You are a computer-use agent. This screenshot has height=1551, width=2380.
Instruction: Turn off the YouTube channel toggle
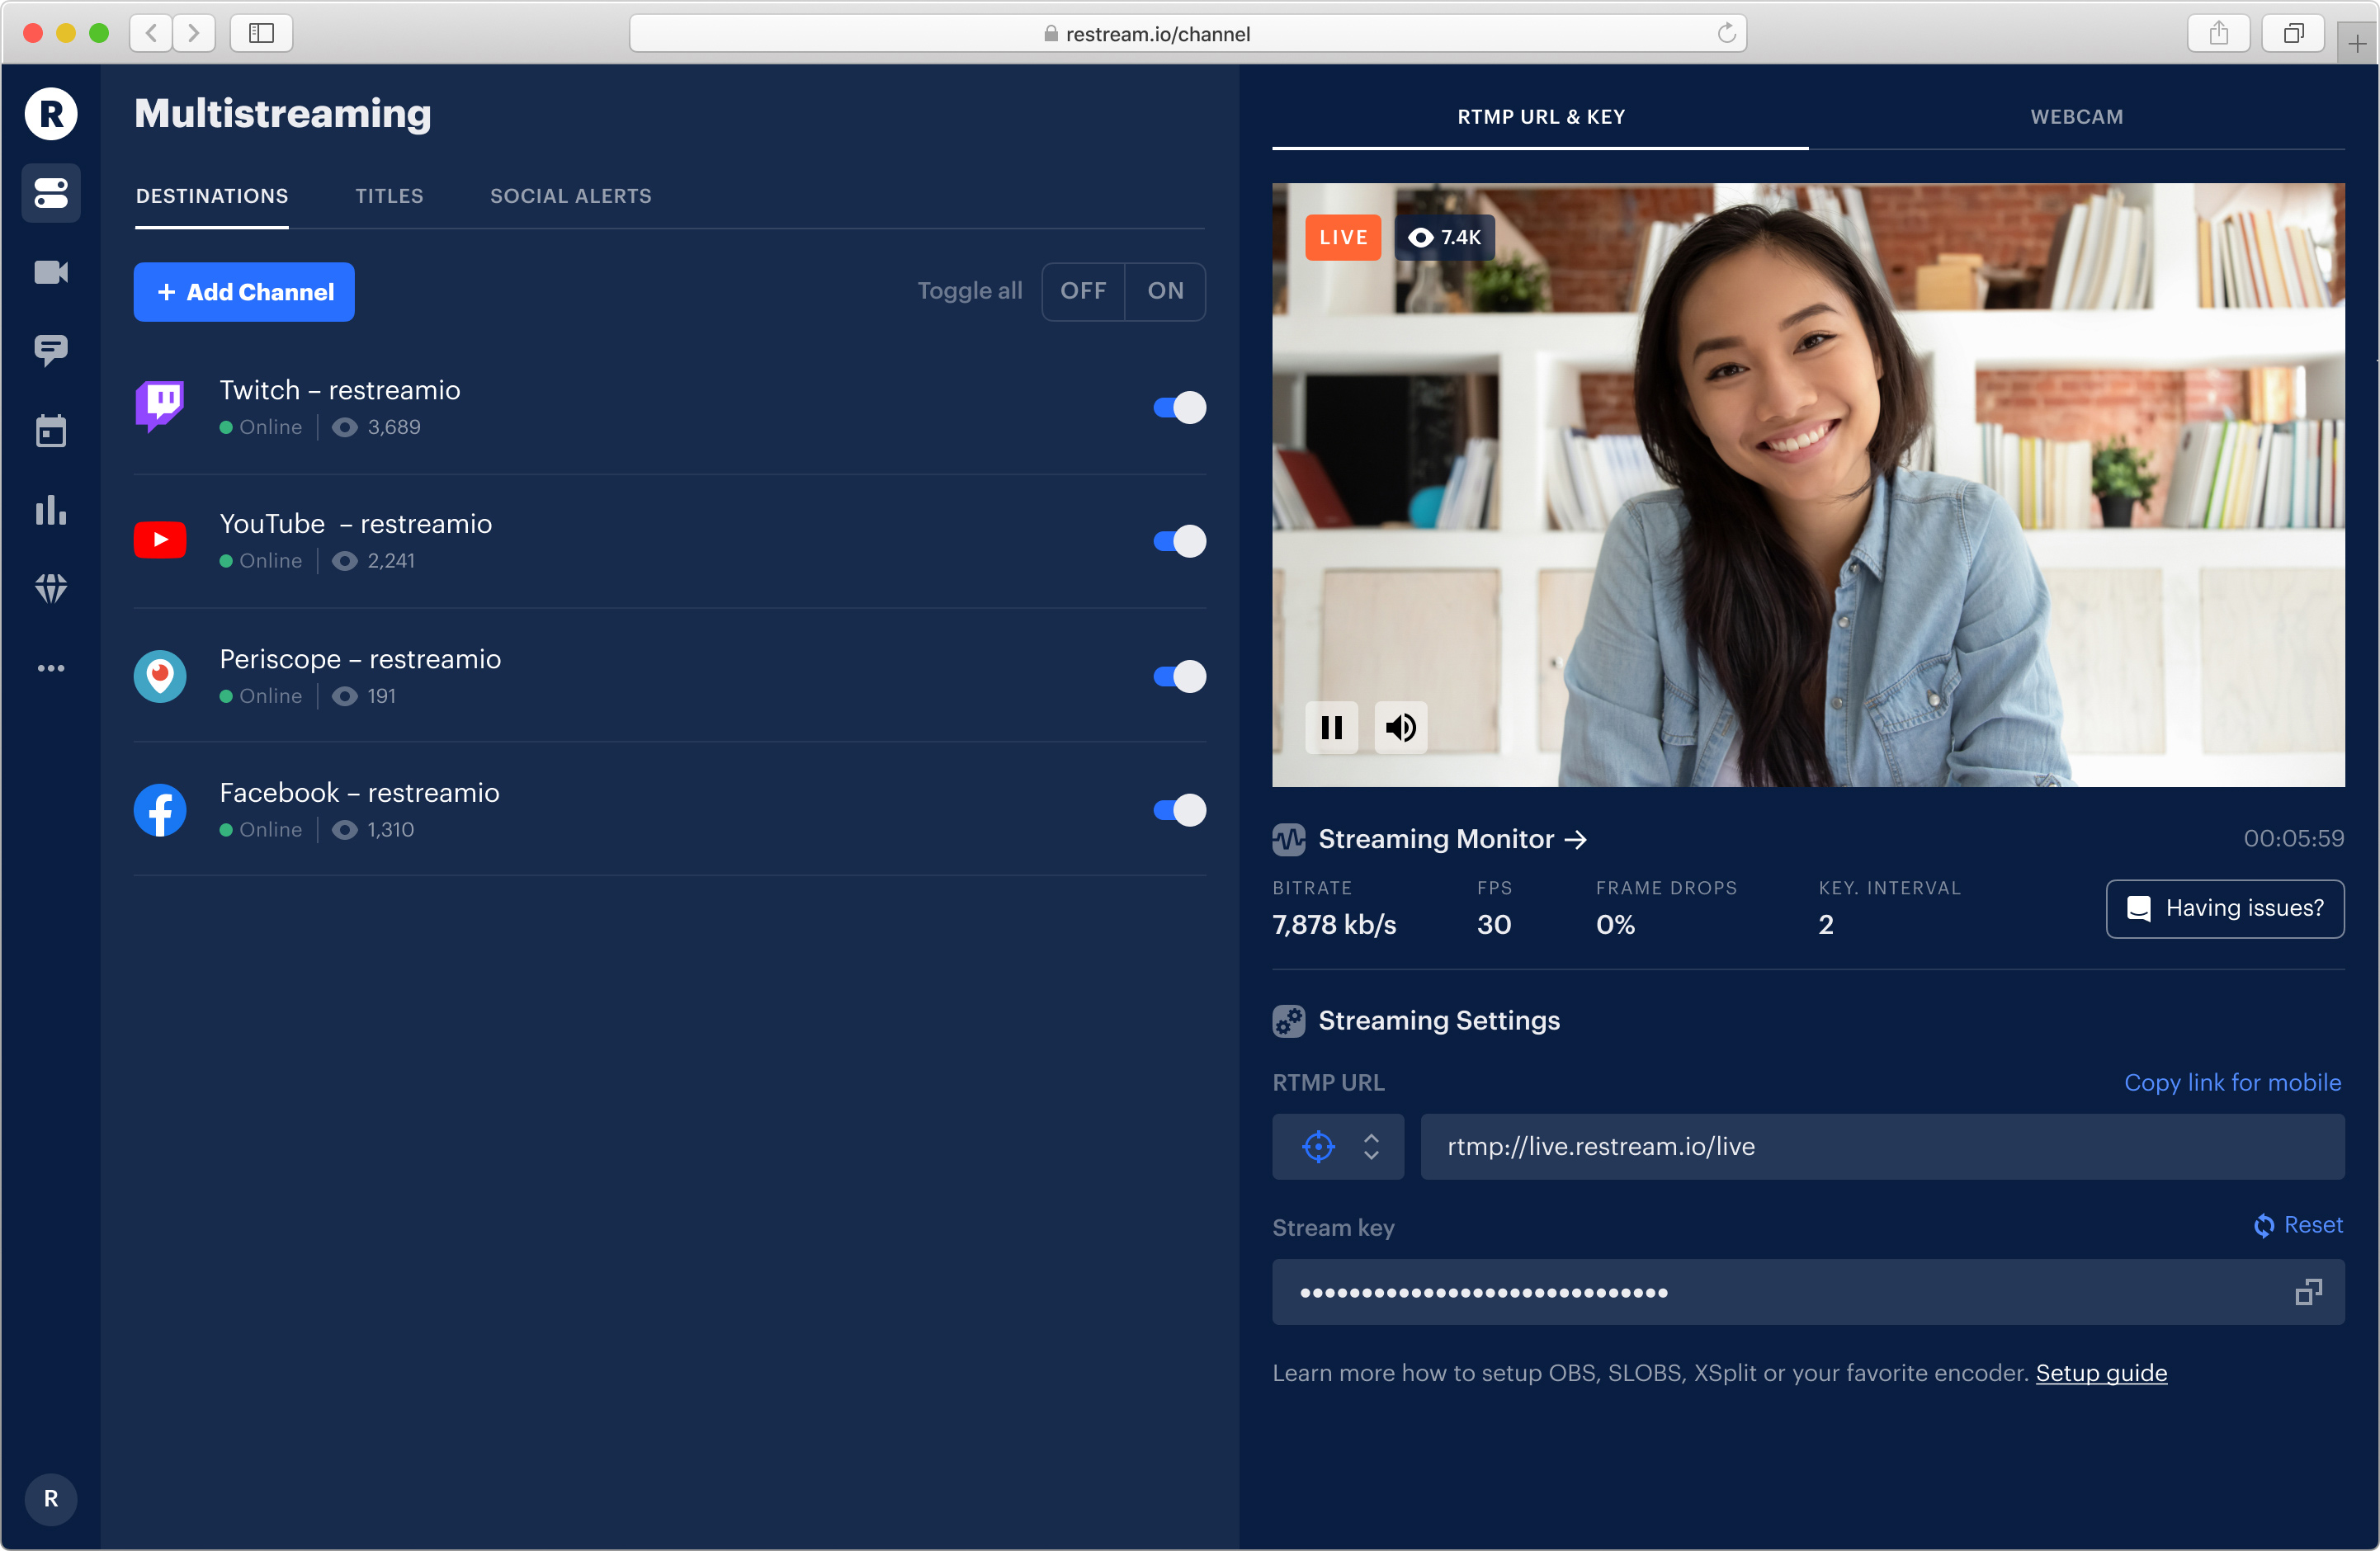pos(1179,541)
